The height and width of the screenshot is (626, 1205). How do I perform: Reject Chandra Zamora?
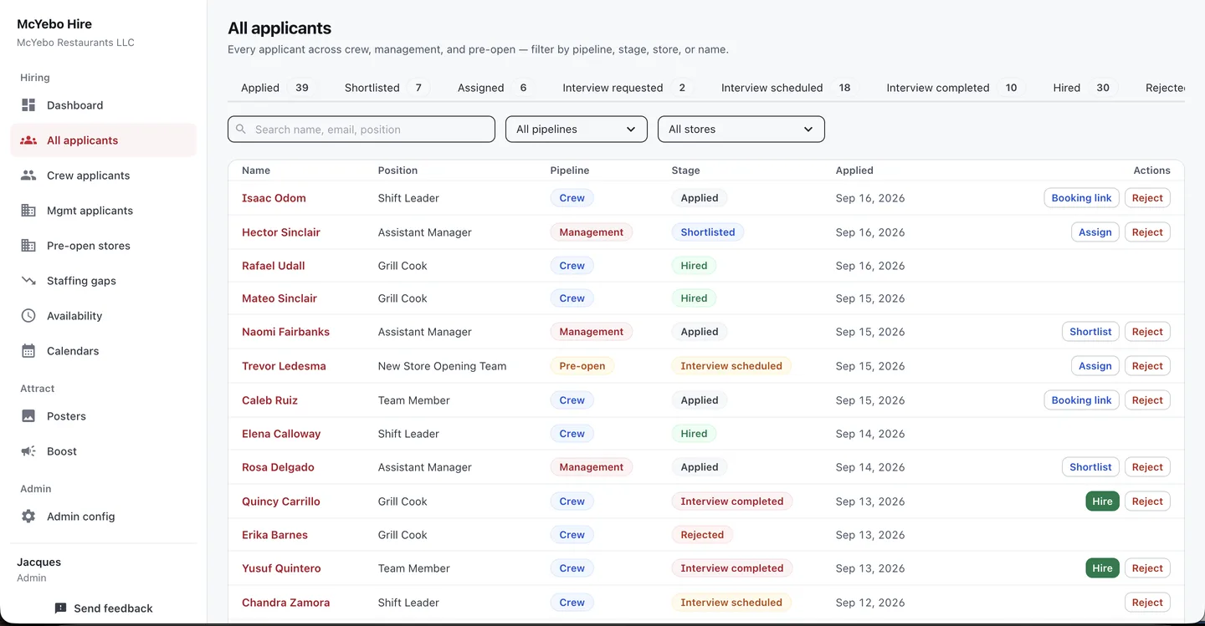pos(1147,603)
